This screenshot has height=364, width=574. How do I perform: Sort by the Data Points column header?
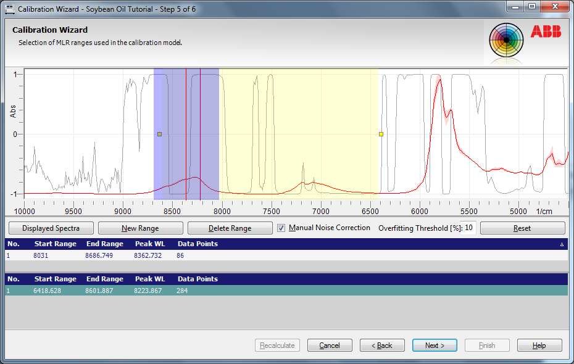198,244
